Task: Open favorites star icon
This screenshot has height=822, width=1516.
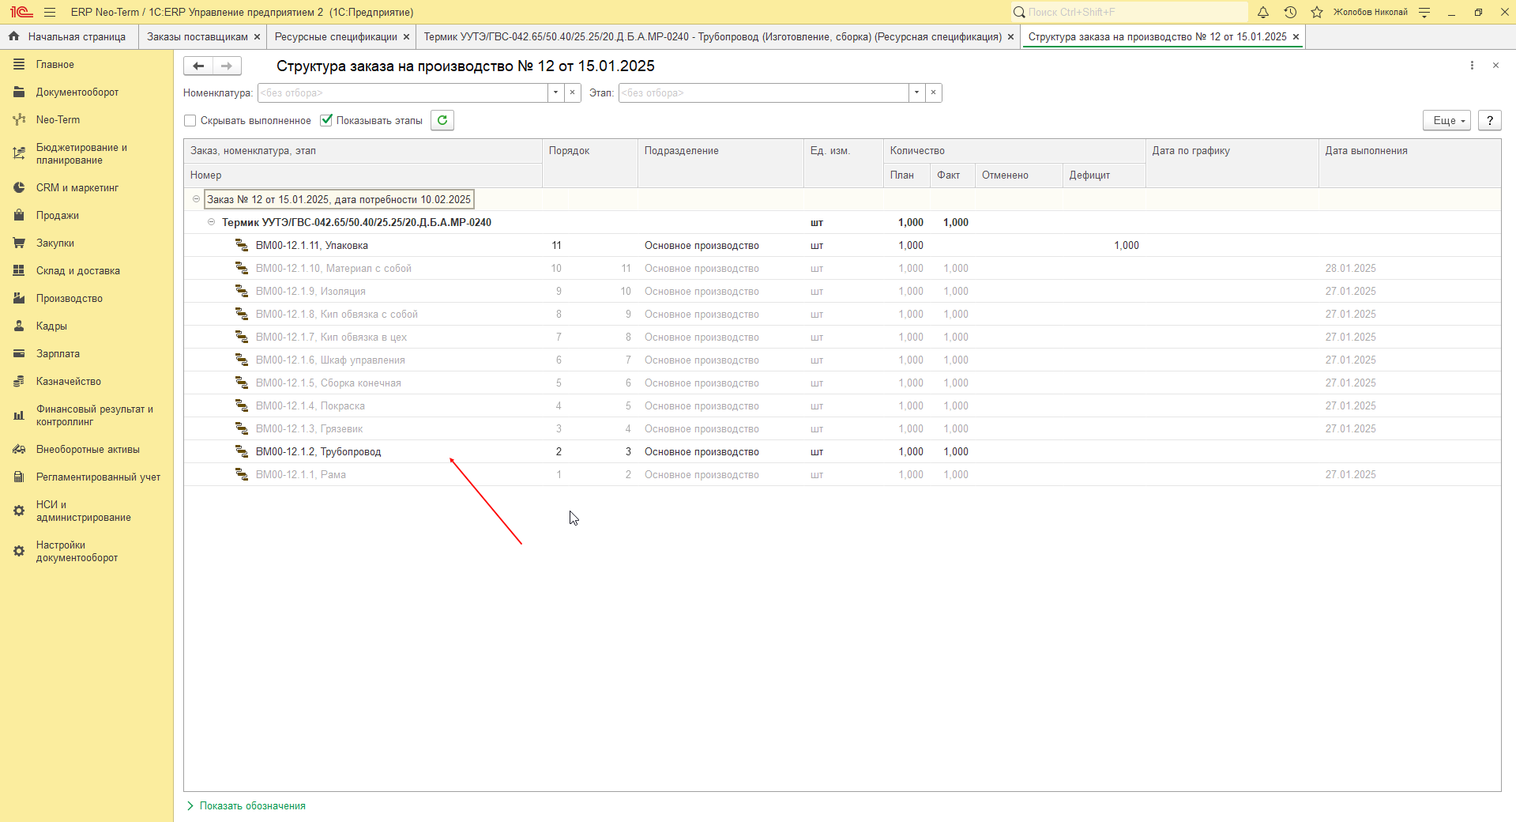Action: (x=1317, y=12)
